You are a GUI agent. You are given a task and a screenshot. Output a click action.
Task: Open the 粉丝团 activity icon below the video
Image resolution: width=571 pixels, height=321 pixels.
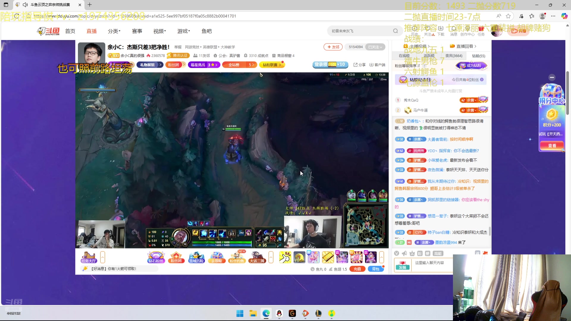[176, 257]
